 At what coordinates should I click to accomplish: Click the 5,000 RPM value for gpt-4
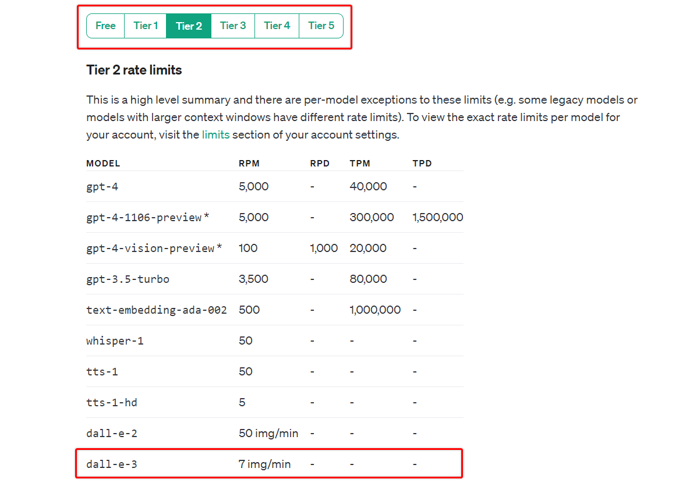coord(253,187)
